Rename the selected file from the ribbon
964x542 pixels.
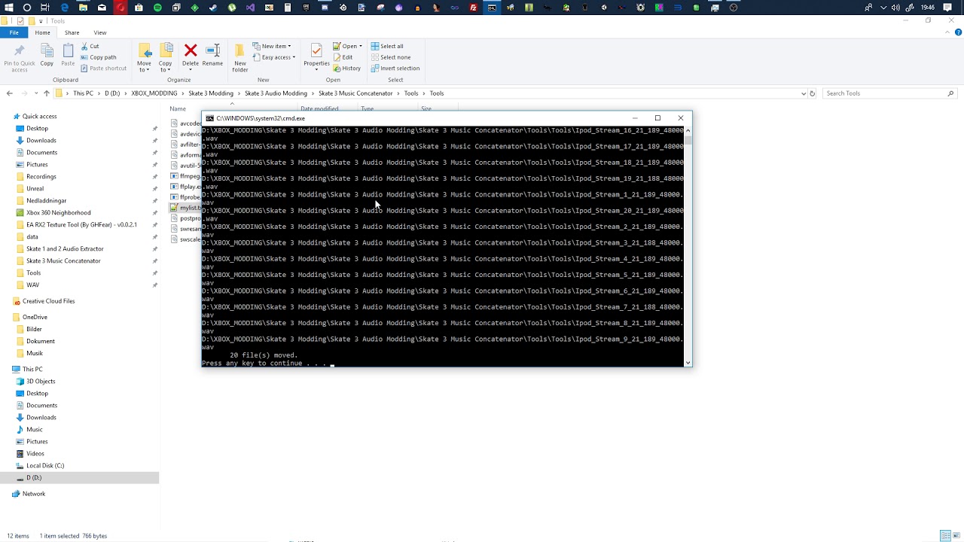[212, 56]
